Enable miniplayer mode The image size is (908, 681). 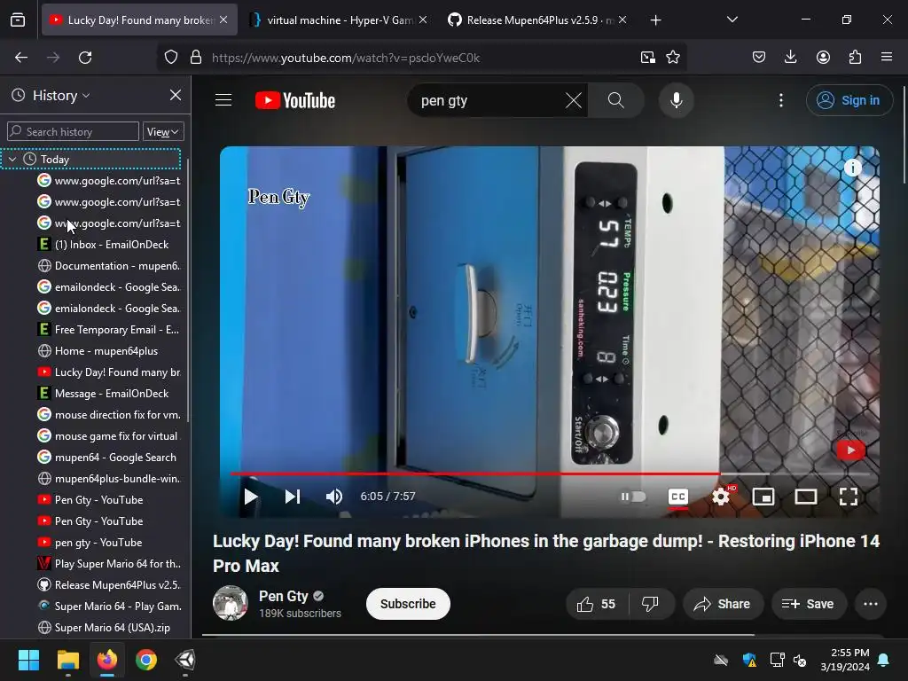(x=763, y=497)
